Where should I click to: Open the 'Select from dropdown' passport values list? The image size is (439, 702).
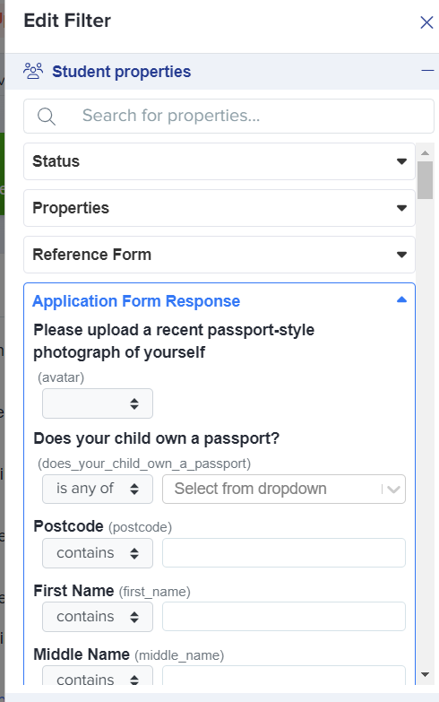pos(284,489)
